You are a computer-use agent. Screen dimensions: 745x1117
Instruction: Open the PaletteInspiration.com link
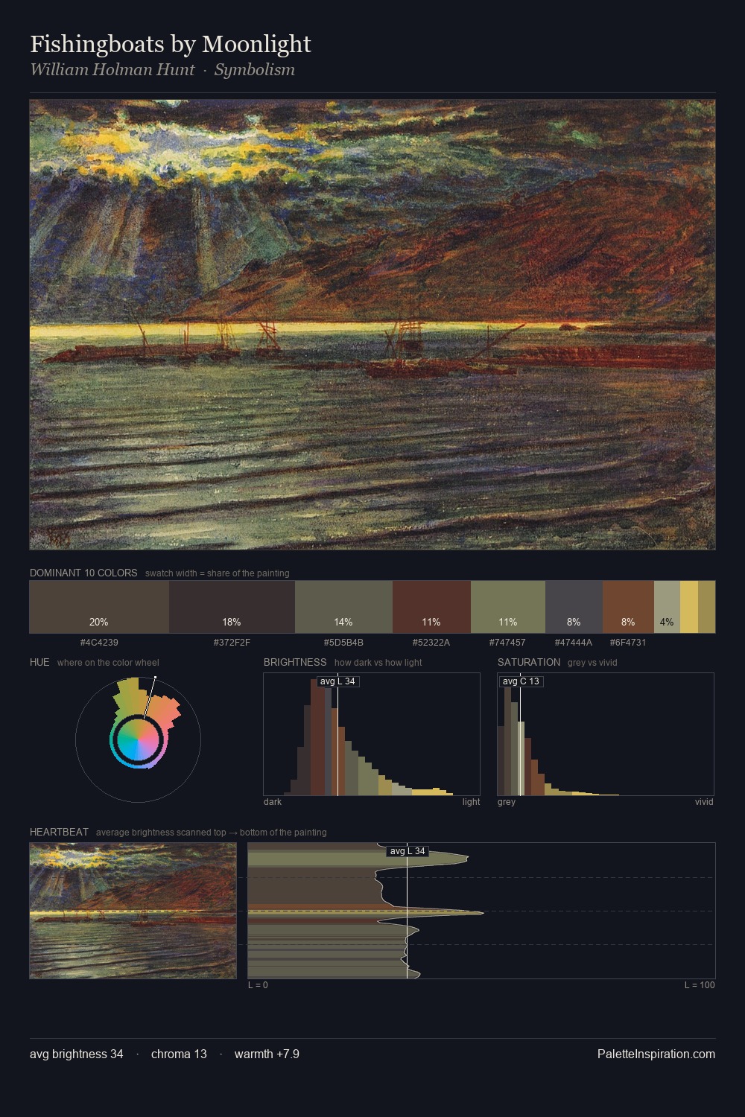click(656, 1054)
